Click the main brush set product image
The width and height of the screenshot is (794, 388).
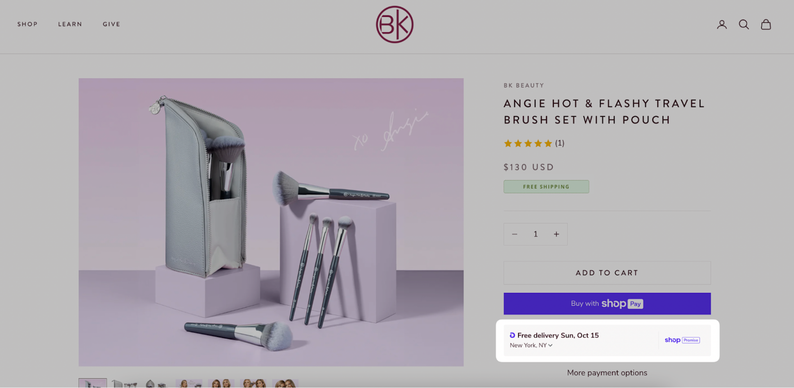coord(271,222)
